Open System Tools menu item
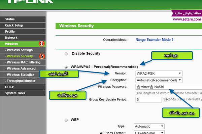The height and width of the screenshot is (134, 202). pyautogui.click(x=23, y=93)
